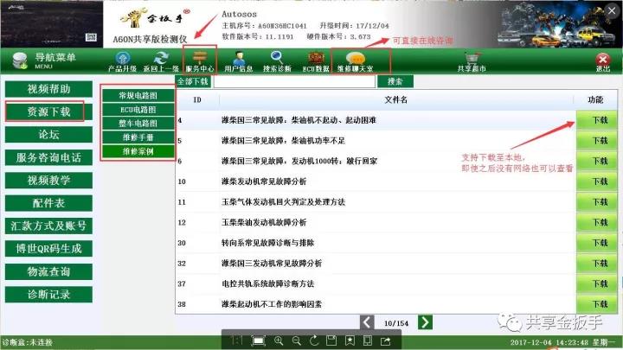Download file ID 38 潍柴起动机不工作
This screenshot has width=623, height=350.
(597, 304)
